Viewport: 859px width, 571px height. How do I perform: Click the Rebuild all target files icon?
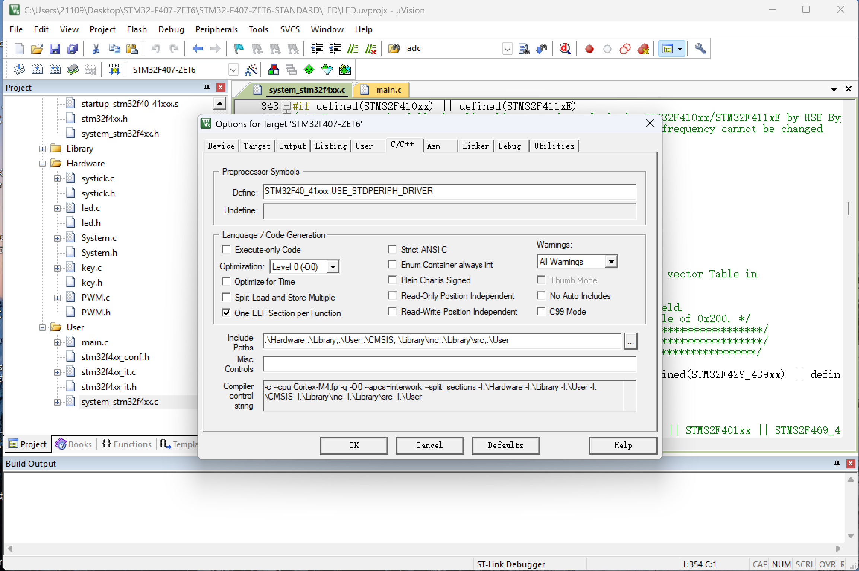55,70
